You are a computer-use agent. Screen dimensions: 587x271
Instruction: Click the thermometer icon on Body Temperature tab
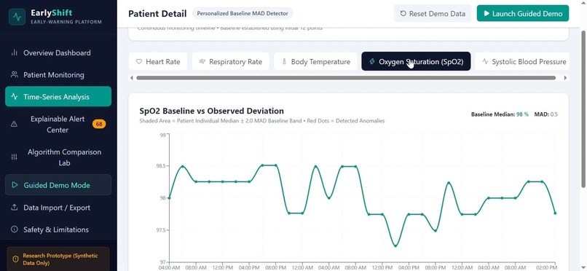pyautogui.click(x=284, y=62)
